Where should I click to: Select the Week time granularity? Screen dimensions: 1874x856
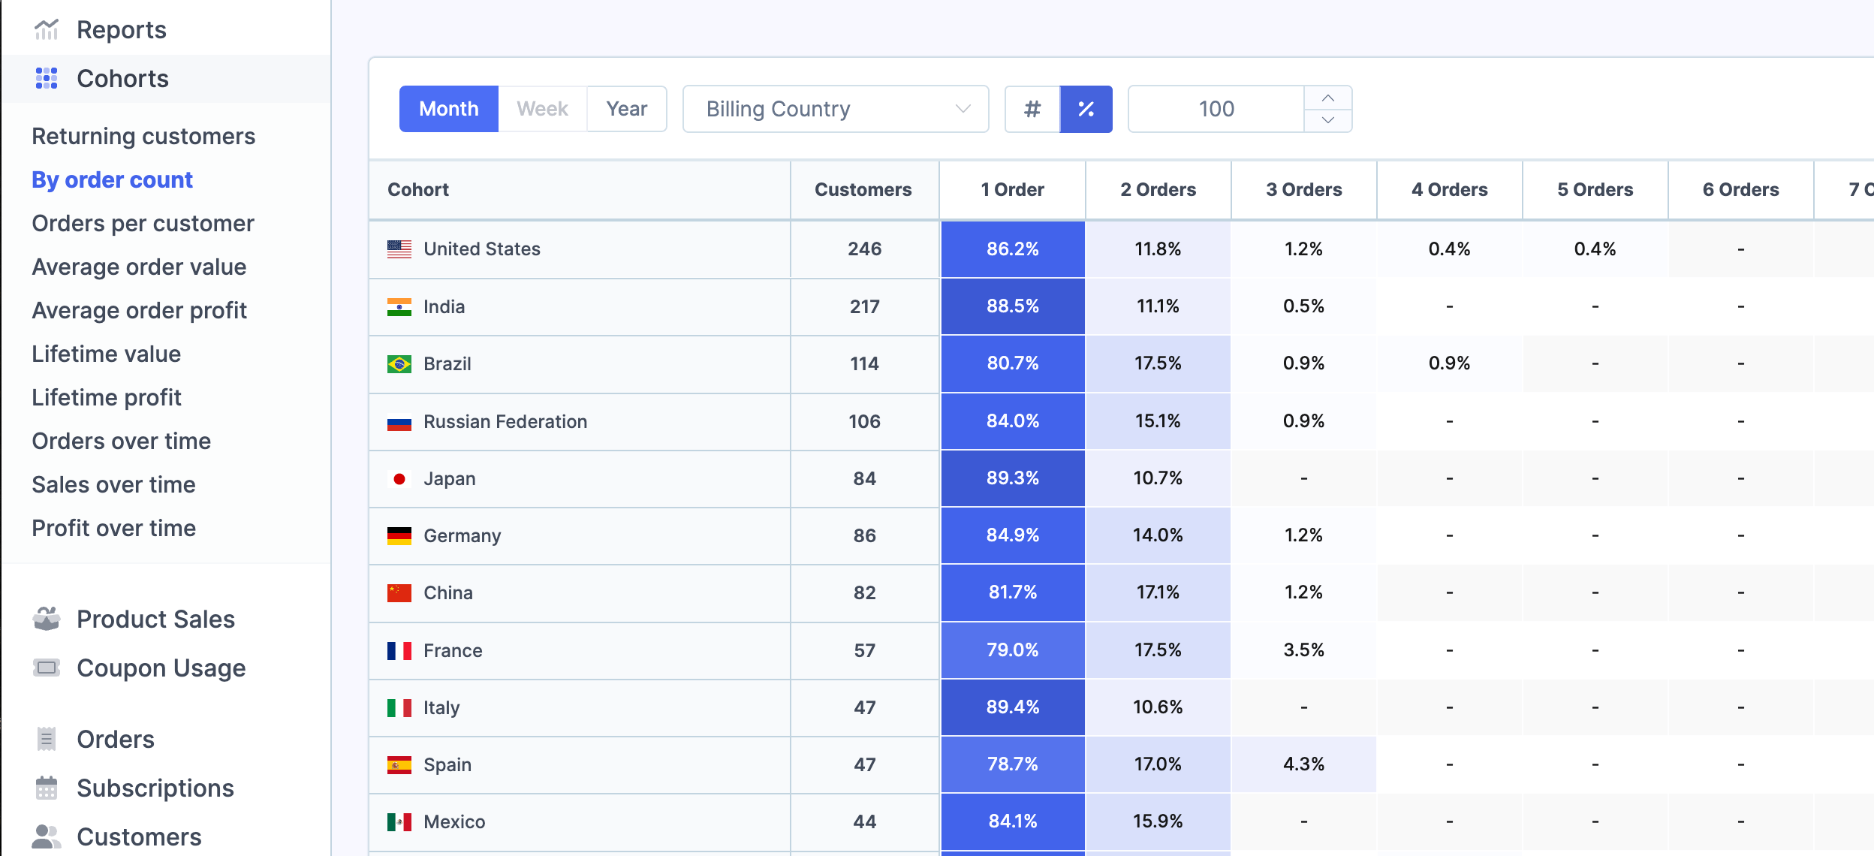point(542,108)
